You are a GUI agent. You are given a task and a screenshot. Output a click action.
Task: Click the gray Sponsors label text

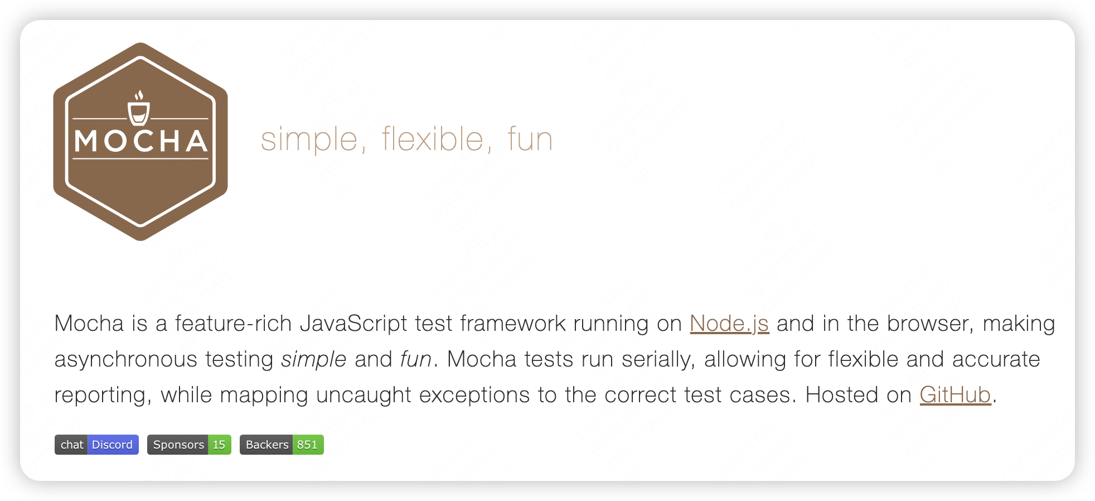pos(178,445)
